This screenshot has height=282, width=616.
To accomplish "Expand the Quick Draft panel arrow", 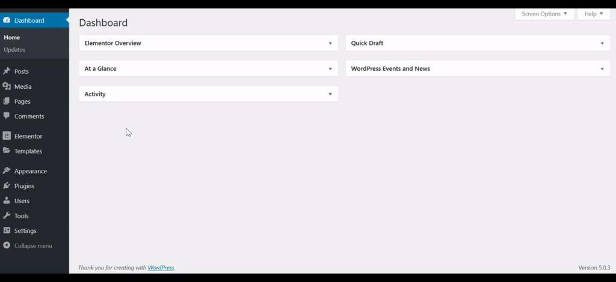I will (x=602, y=43).
